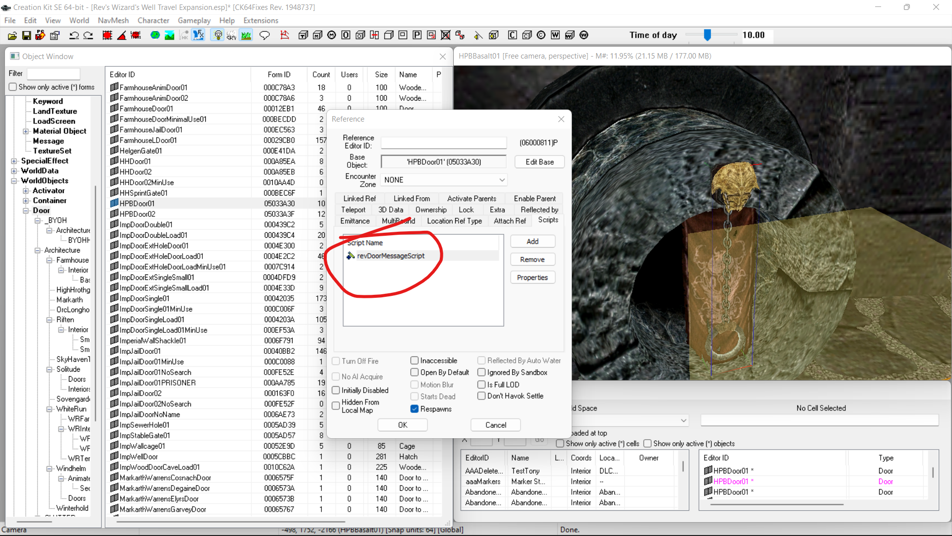Enable 'Show only active forms' checkbox
Image resolution: width=952 pixels, height=536 pixels.
click(13, 87)
